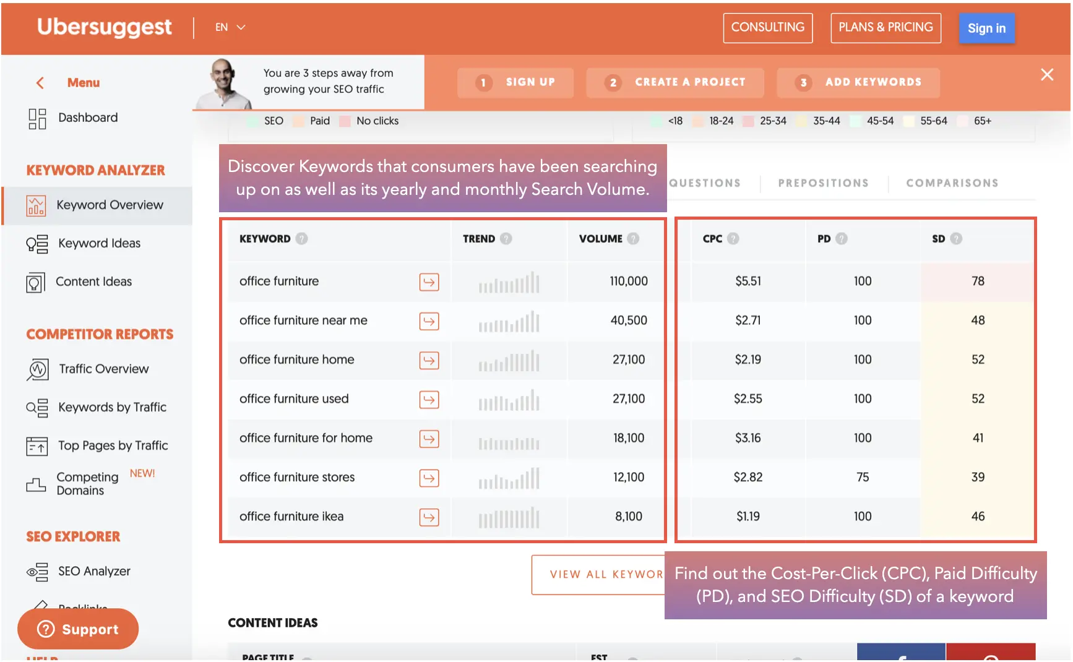Open arrow icon for office furniture used
Screen dimensions: 1073x662
click(429, 400)
